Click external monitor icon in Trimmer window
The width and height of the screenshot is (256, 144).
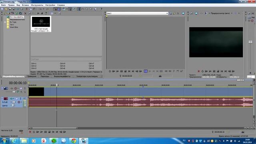183,13
